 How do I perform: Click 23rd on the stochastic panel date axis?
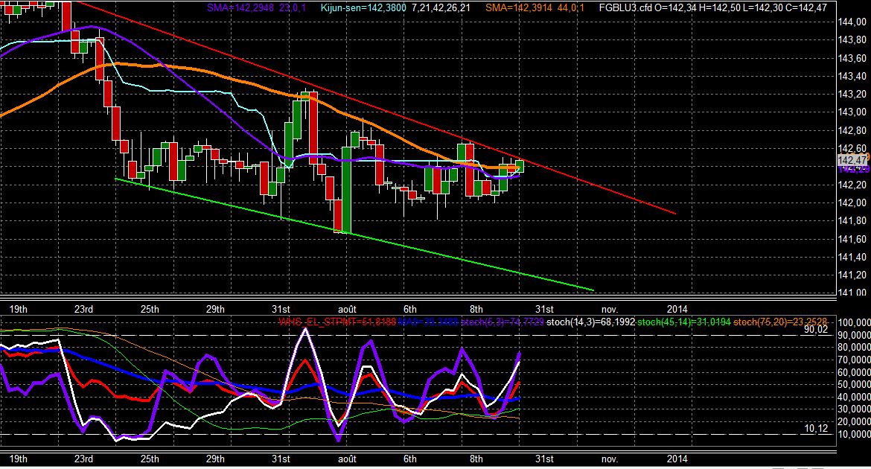click(x=83, y=459)
